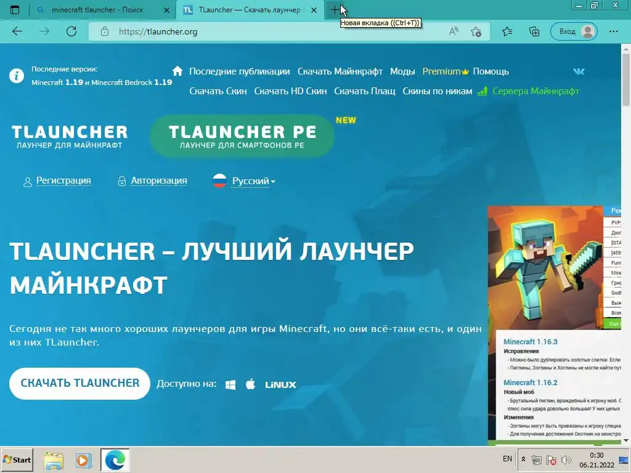Viewport: 631px width, 473px height.
Task: Open the Помощь menu item
Action: pos(491,71)
